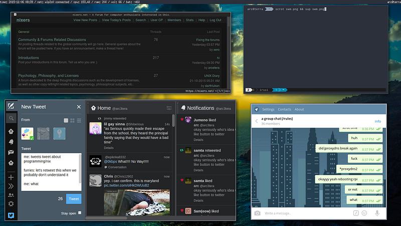Click the nixers site logo
Image resolution: width=401 pixels, height=226 pixels.
point(23,20)
